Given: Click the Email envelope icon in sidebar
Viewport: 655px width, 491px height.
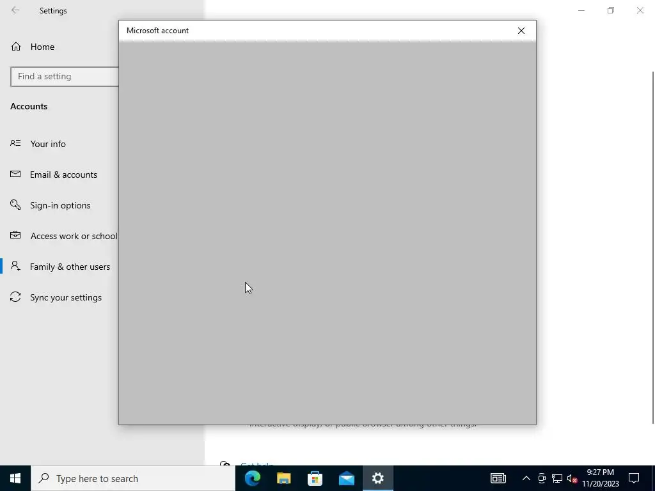Looking at the screenshot, I should click(15, 174).
